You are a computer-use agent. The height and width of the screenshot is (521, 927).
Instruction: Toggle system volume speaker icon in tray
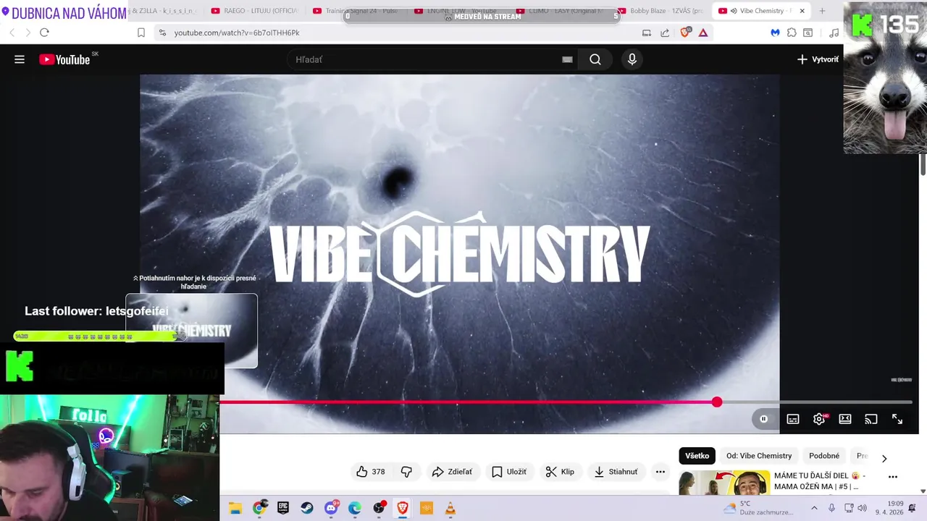pos(862,508)
